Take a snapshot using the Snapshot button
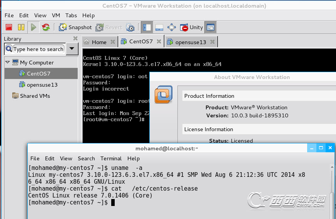The width and height of the screenshot is (336, 219). pos(75,27)
